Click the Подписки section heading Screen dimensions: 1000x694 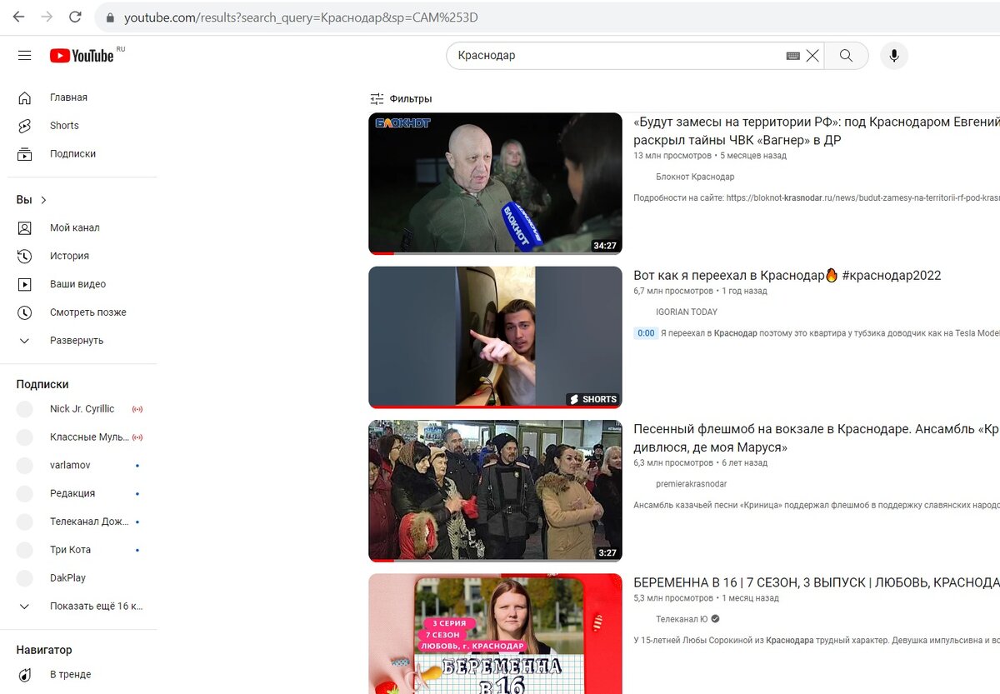(42, 384)
